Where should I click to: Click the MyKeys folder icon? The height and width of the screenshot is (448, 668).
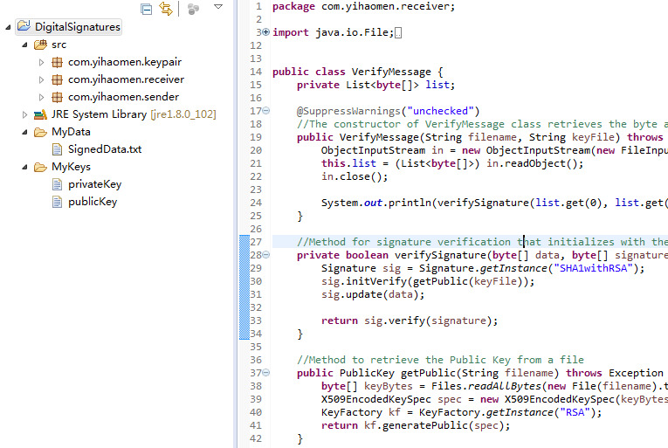pos(40,167)
